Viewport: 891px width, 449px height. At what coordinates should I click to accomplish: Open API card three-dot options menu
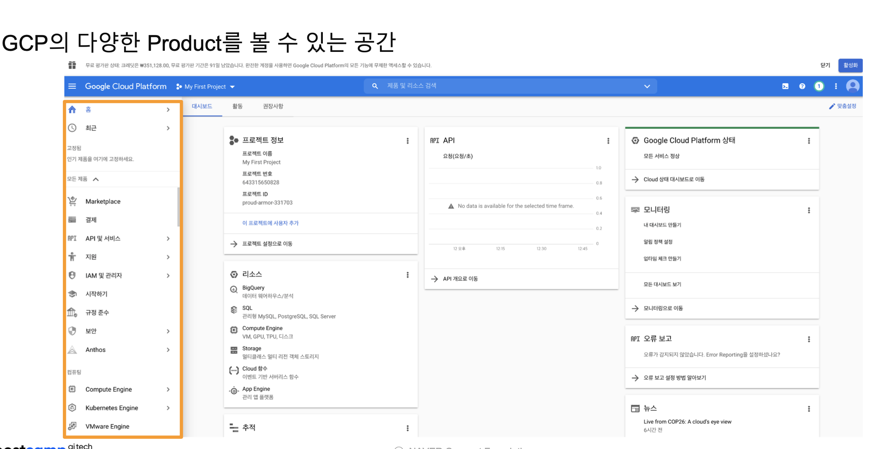pyautogui.click(x=608, y=141)
